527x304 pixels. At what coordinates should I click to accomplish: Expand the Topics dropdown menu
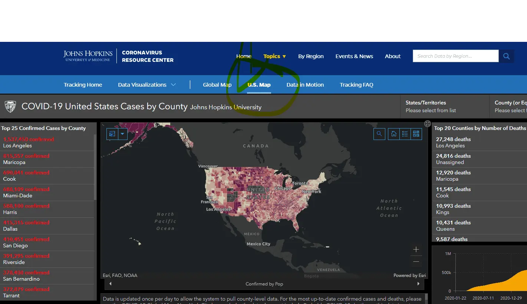point(274,56)
